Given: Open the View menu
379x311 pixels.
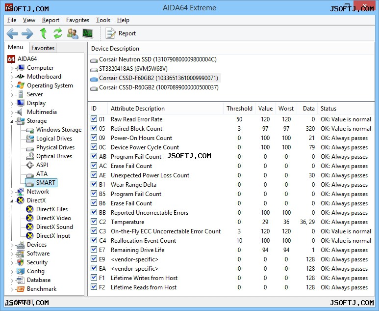Looking at the screenshot, I should point(29,20).
